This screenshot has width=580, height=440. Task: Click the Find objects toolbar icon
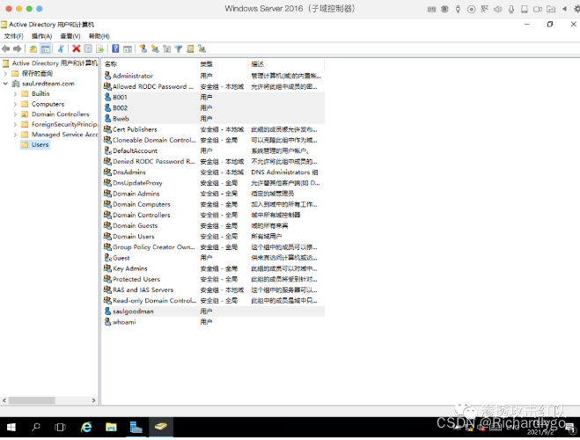click(x=190, y=48)
